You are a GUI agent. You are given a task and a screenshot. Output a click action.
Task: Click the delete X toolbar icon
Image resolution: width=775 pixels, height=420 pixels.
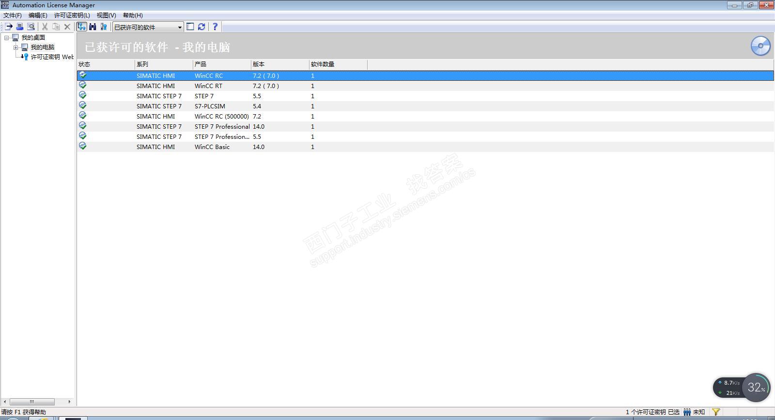click(67, 27)
